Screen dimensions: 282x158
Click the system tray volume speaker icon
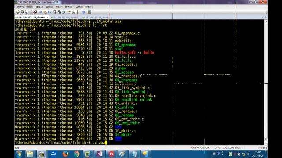[x=248, y=154]
